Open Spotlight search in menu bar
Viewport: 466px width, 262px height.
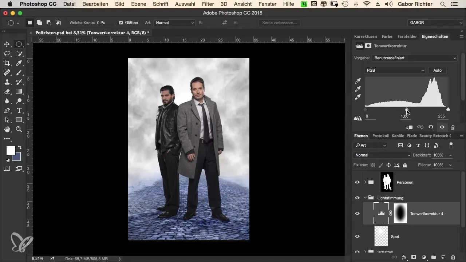point(443,4)
